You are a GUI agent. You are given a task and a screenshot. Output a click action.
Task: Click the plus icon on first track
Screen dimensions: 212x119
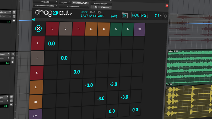pyautogui.click(x=14, y=21)
